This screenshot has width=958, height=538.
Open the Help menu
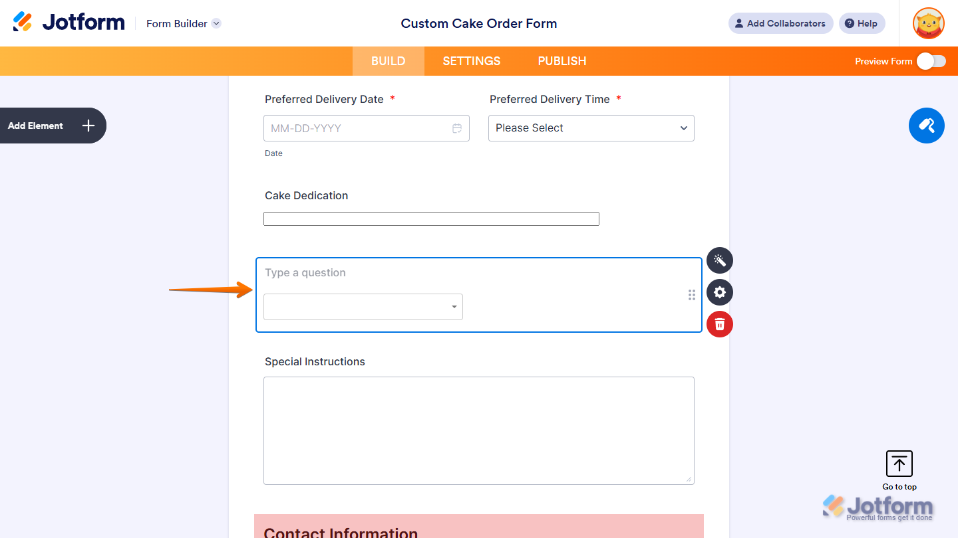point(862,23)
